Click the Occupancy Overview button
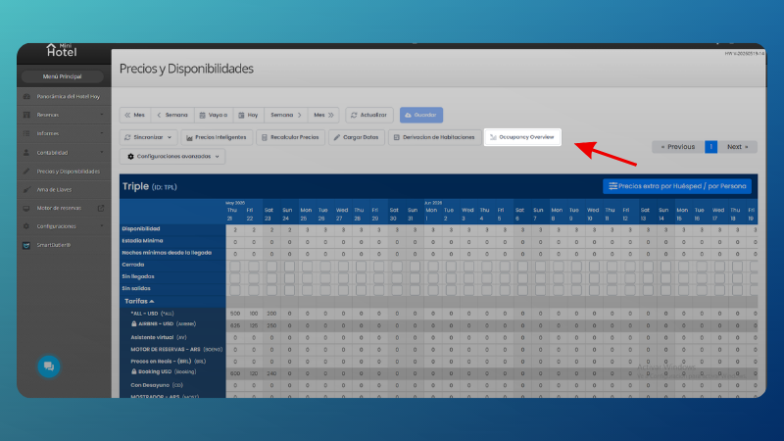 point(522,137)
